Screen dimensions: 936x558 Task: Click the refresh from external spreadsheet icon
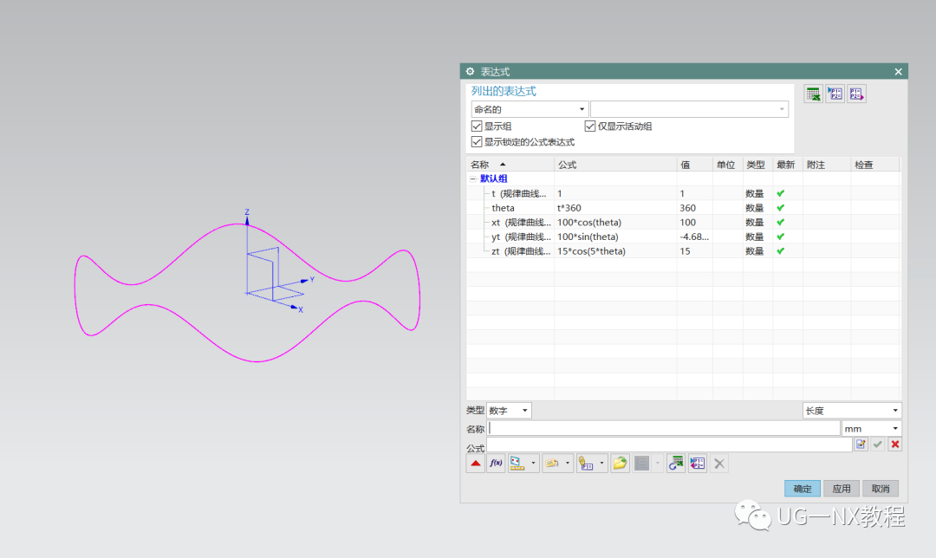[x=676, y=463]
